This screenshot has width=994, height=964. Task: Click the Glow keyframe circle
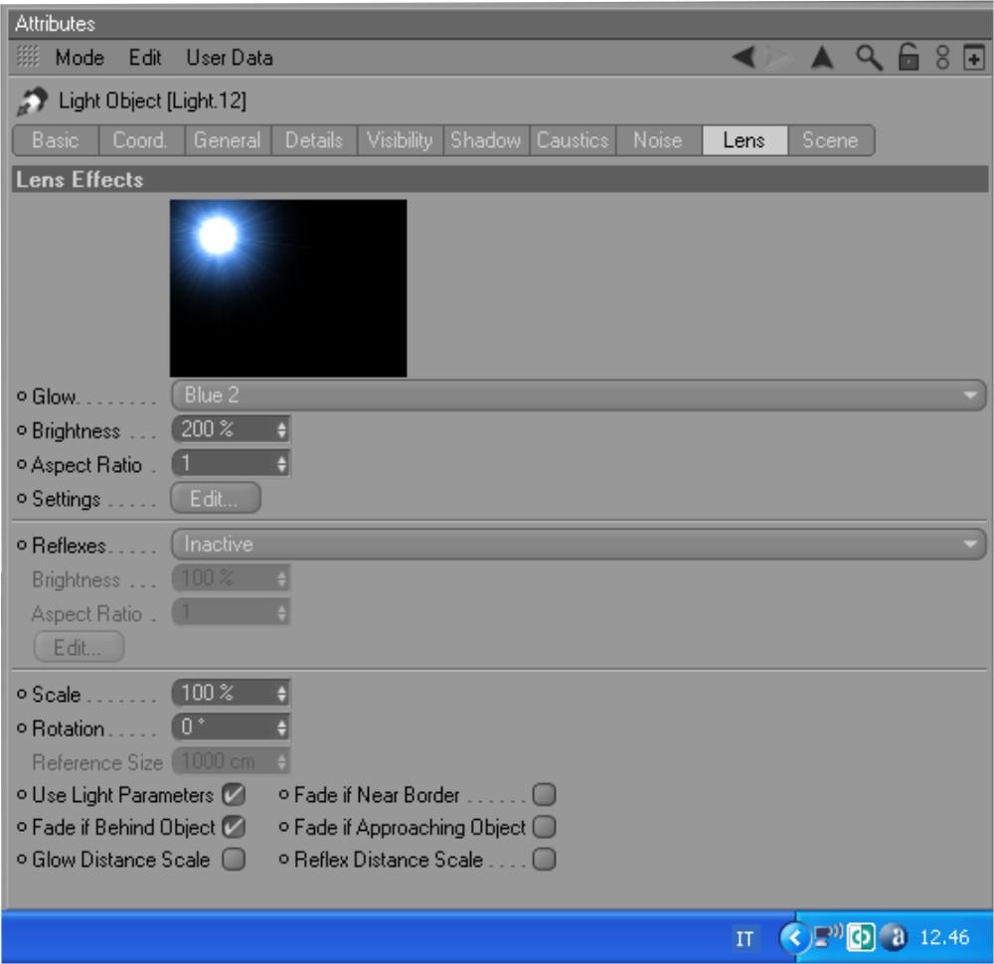point(22,397)
